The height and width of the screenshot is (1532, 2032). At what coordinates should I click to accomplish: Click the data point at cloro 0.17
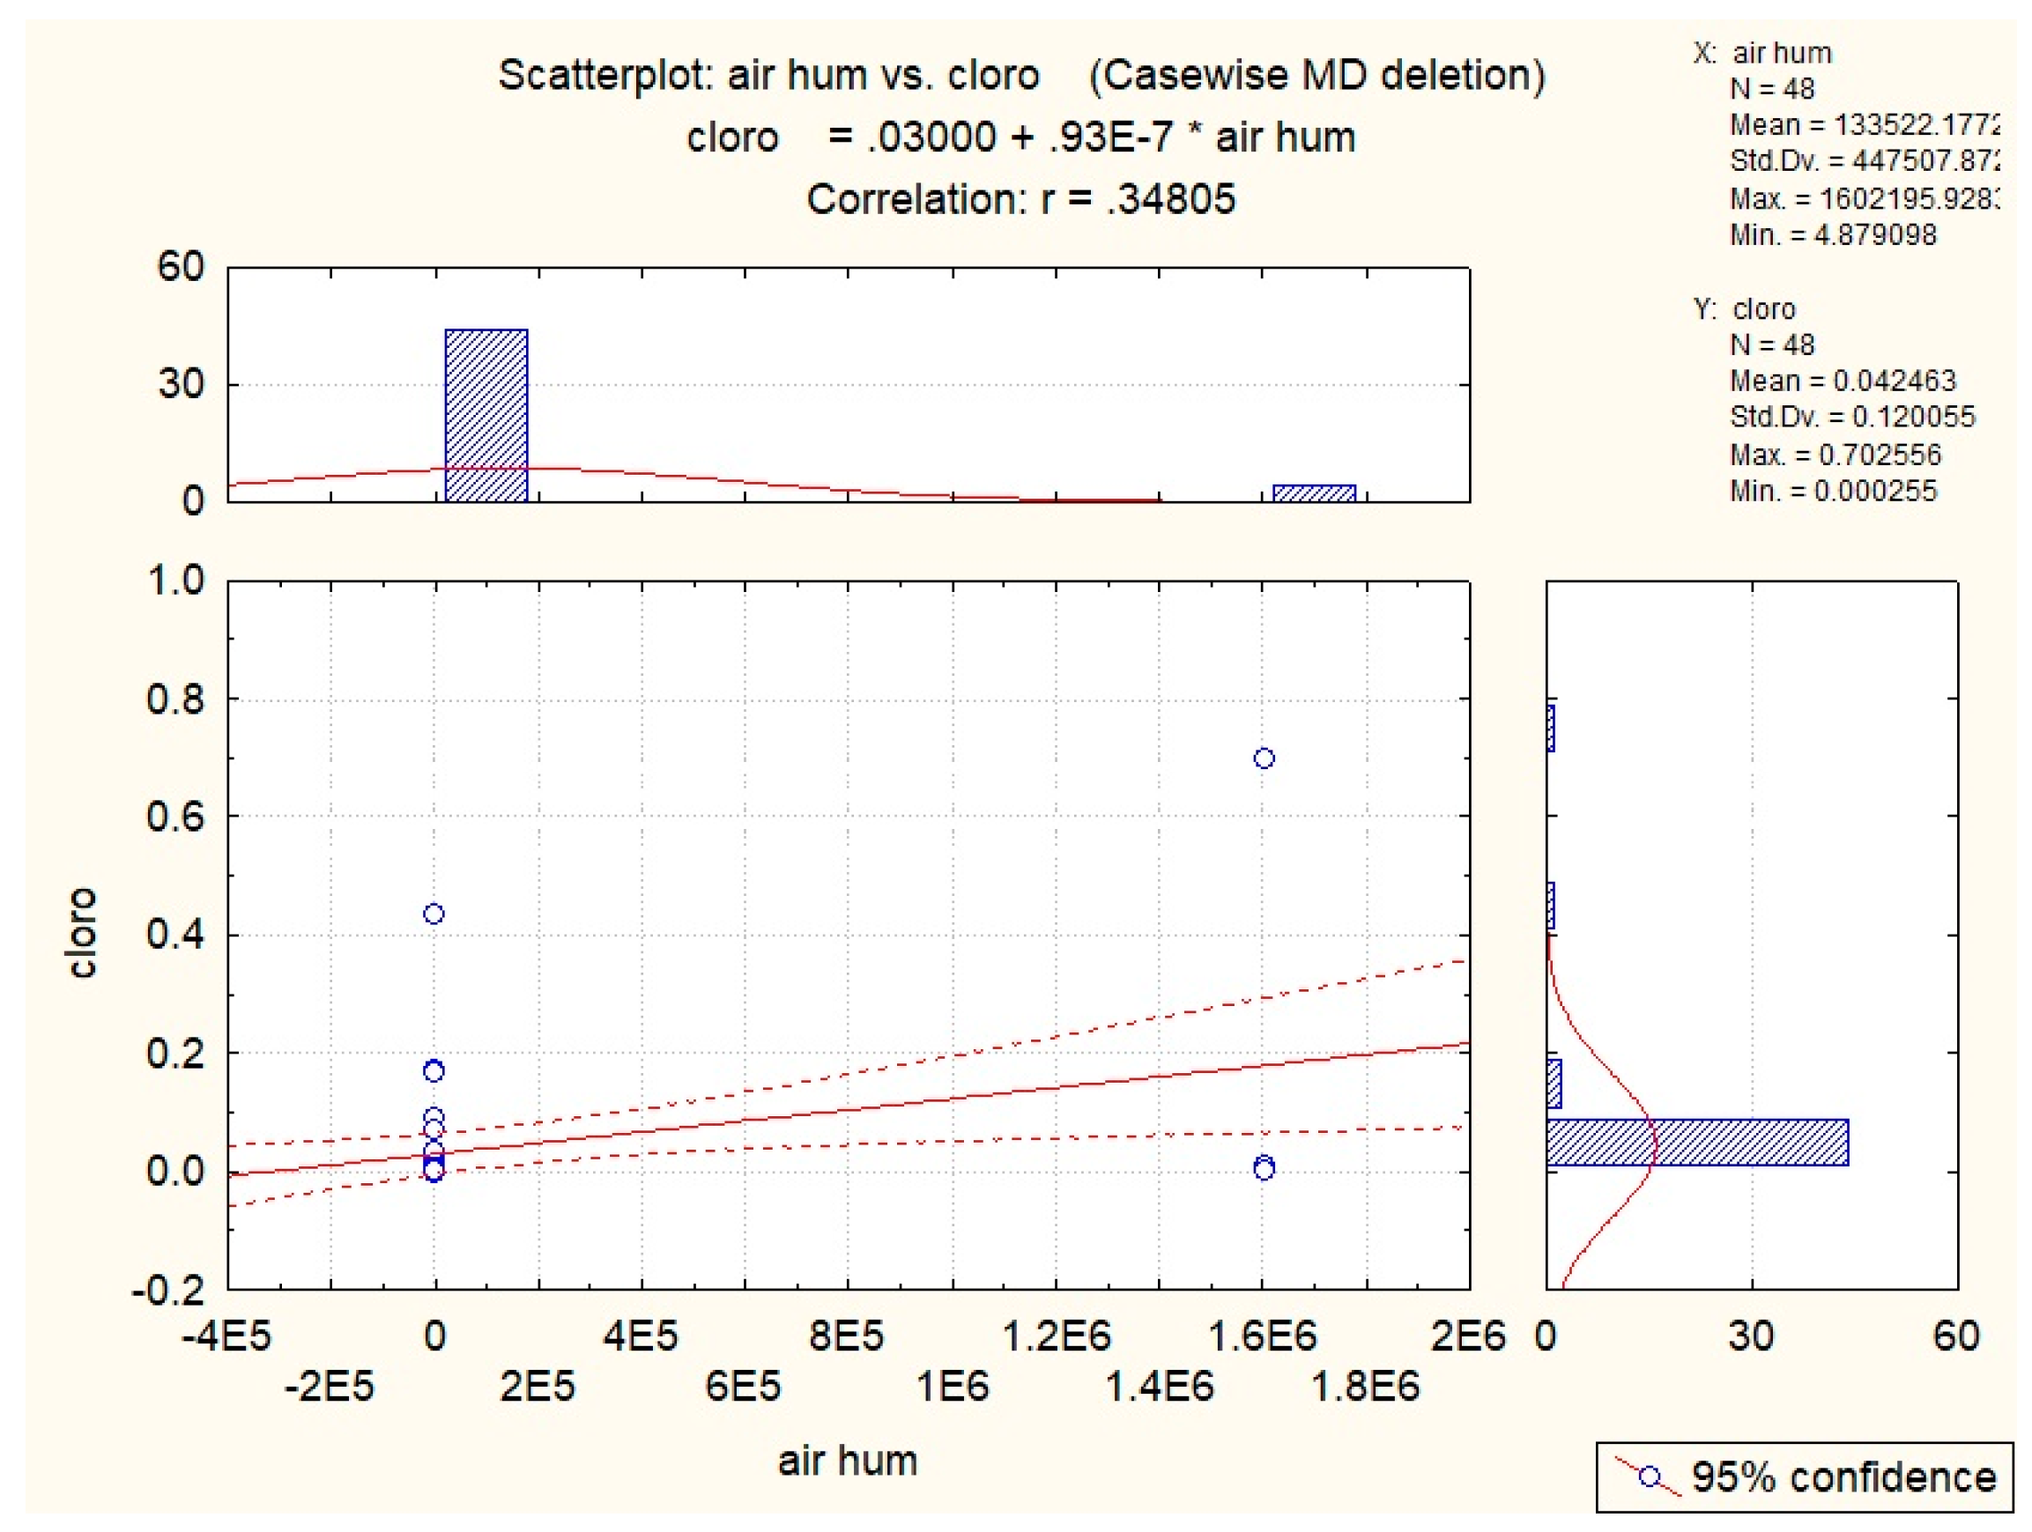(x=434, y=1070)
